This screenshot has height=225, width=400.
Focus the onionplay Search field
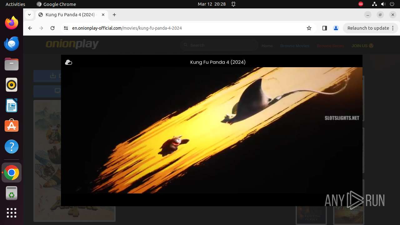point(219,45)
